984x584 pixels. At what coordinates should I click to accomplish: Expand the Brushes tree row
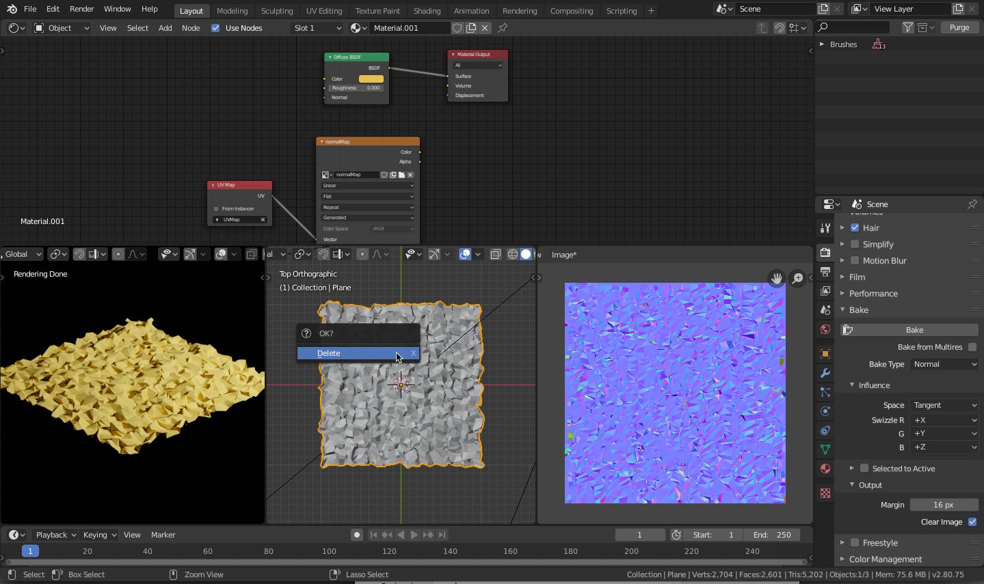coord(821,44)
